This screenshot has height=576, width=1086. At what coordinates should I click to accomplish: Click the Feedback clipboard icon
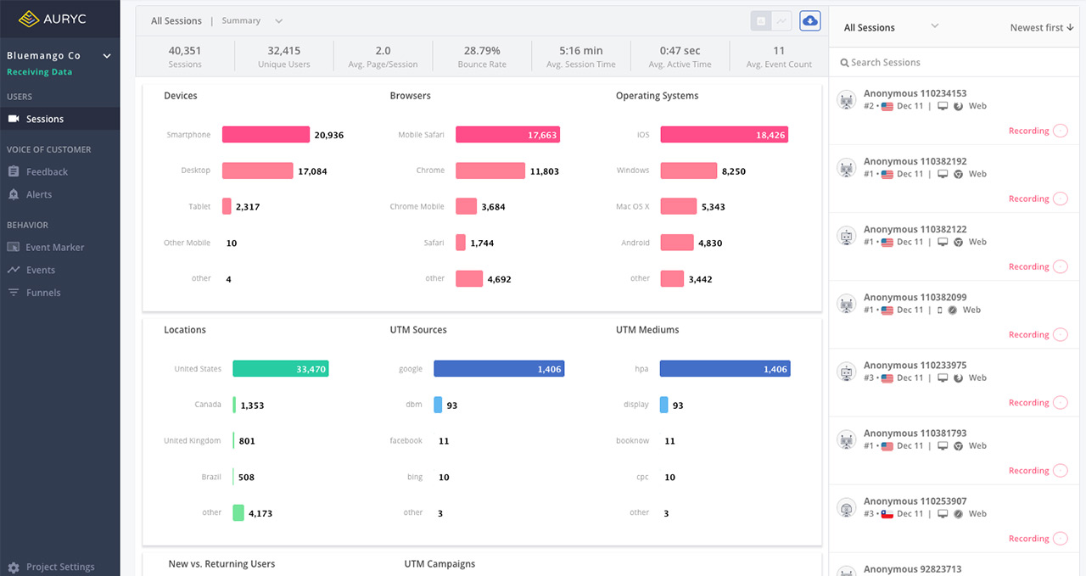pos(14,171)
